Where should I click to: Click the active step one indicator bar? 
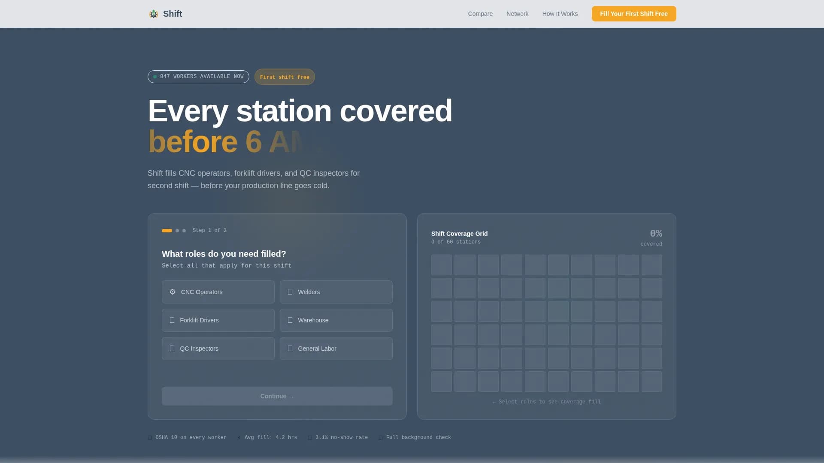[167, 231]
